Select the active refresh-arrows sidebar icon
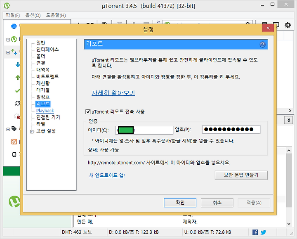 pos(18,103)
